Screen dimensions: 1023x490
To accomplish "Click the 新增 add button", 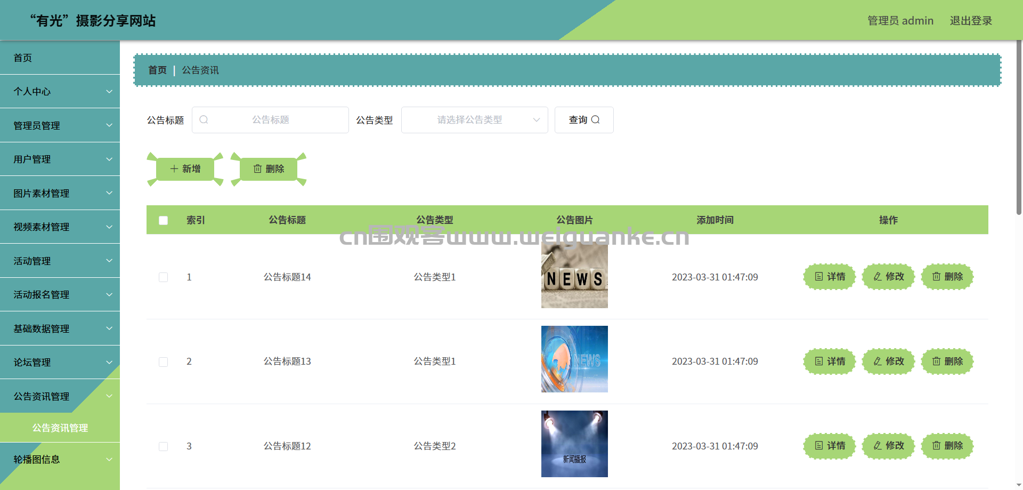I will click(185, 169).
